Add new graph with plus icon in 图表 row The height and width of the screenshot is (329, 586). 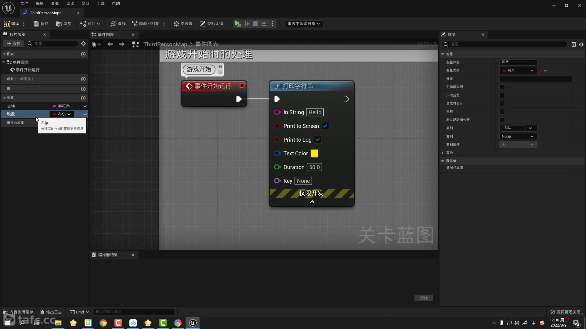[83, 54]
